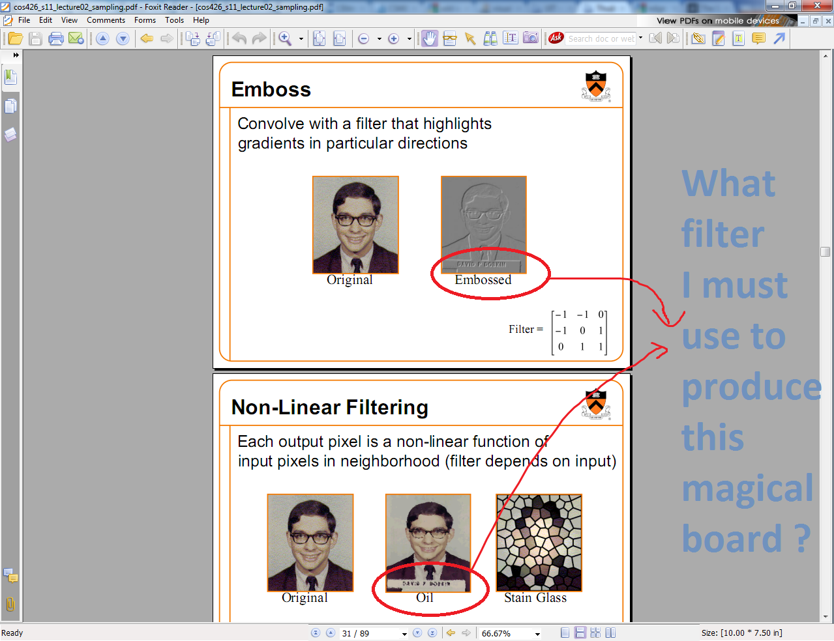Switch to single page view mode

coord(565,633)
